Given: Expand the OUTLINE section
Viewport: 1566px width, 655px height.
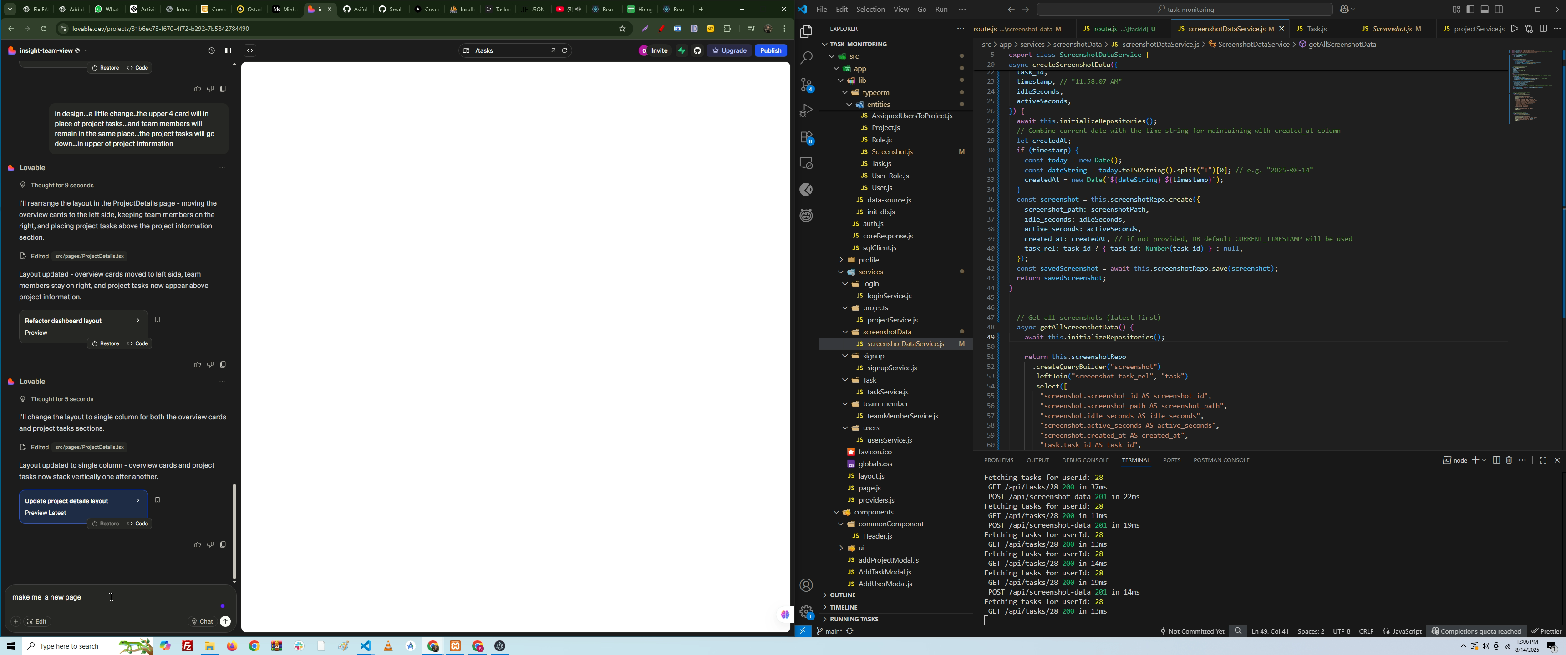Looking at the screenshot, I should tap(843, 595).
